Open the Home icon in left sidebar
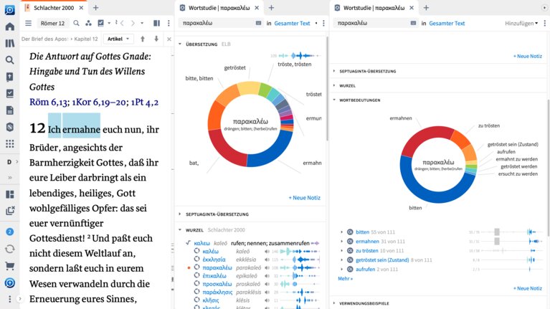This screenshot has width=550, height=309. [10, 27]
